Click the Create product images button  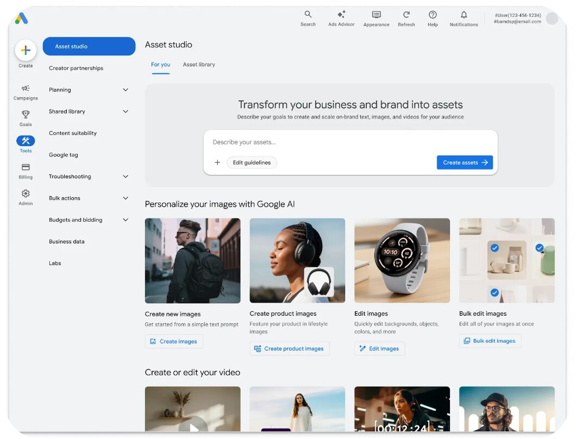tap(290, 349)
